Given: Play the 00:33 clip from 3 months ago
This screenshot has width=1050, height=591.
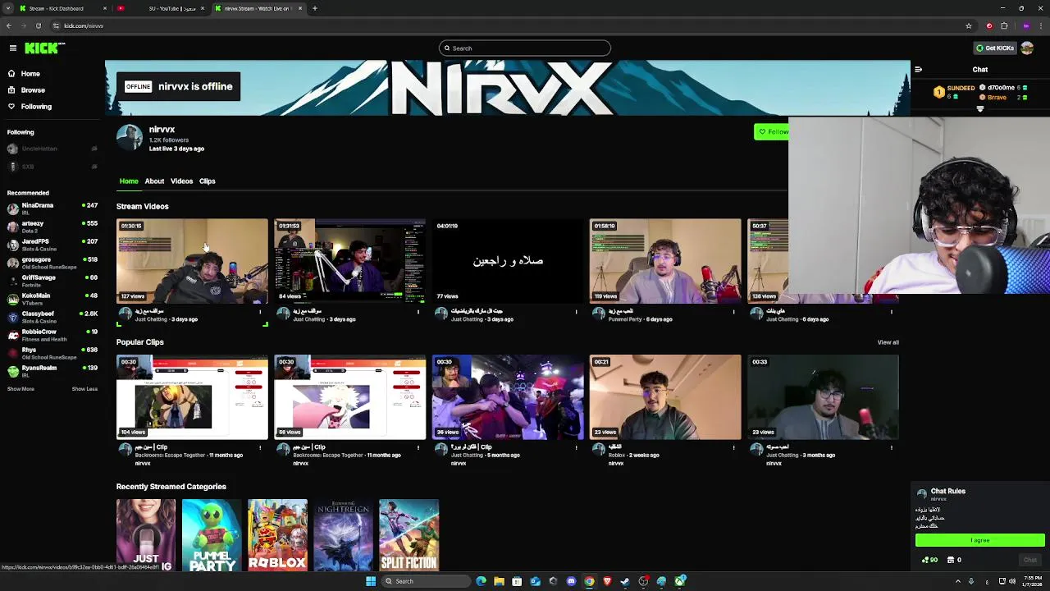Looking at the screenshot, I should click(x=823, y=397).
